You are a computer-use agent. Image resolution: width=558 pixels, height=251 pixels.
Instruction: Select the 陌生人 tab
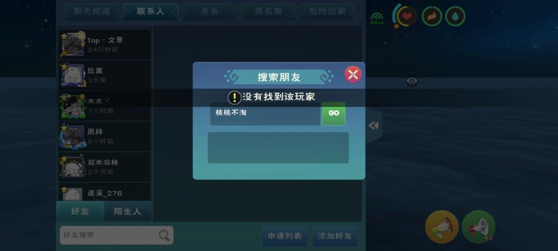(127, 211)
